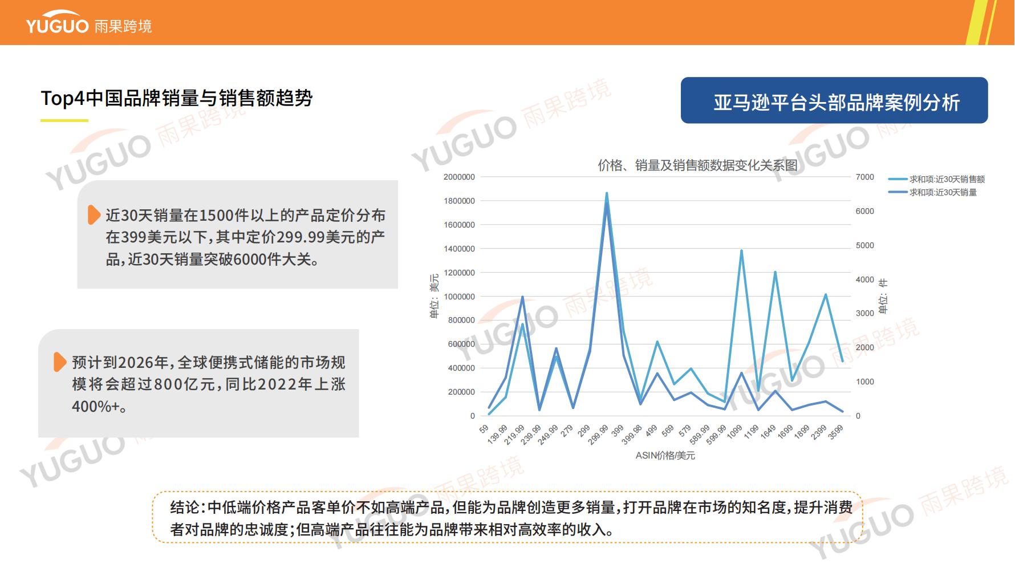This screenshot has width=1015, height=572.
Task: Click left axis value 2000000
Action: coord(459,177)
